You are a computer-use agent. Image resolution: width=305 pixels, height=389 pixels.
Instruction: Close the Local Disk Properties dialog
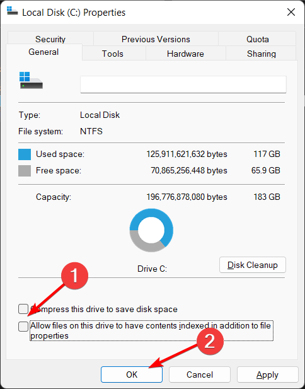(x=291, y=12)
